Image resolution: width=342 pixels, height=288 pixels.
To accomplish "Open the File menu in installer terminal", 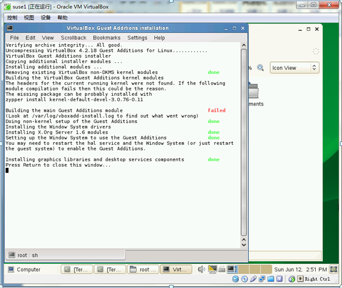I will coord(14,38).
